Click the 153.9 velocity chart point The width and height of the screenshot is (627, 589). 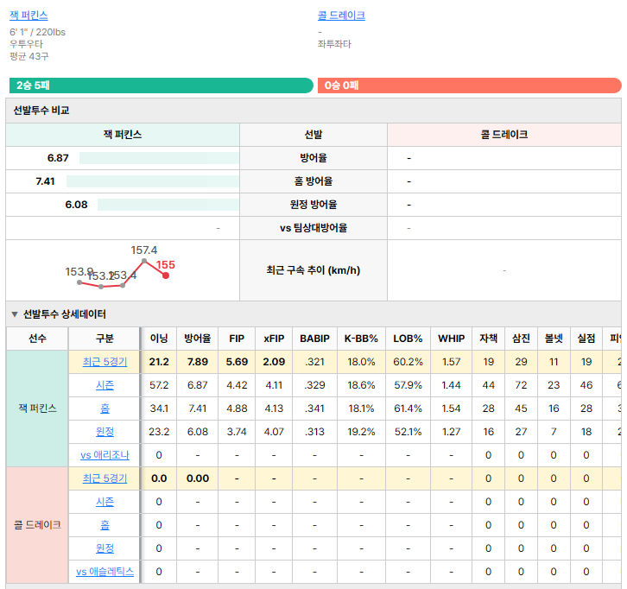pos(79,282)
